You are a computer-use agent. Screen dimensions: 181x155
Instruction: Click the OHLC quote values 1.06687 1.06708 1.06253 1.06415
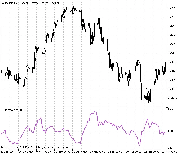[39, 3]
